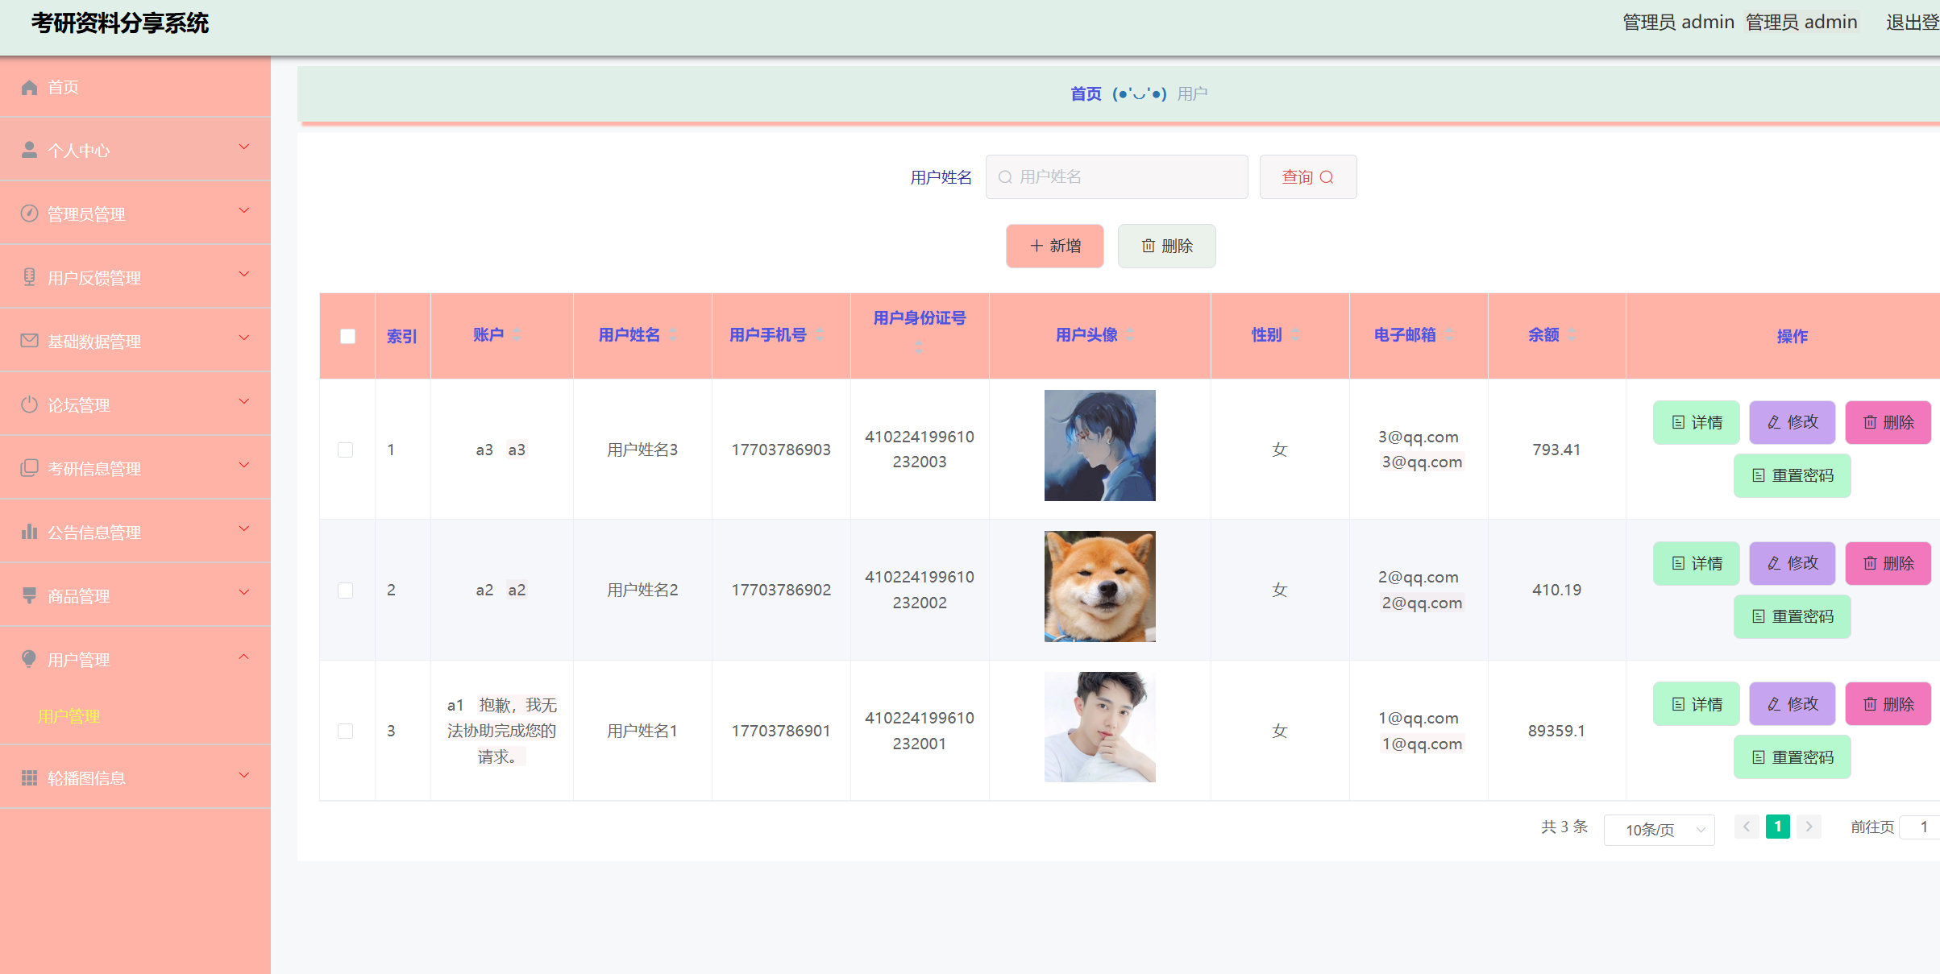
Task: Click the magnifier icon in the 查询 button
Action: [1327, 176]
